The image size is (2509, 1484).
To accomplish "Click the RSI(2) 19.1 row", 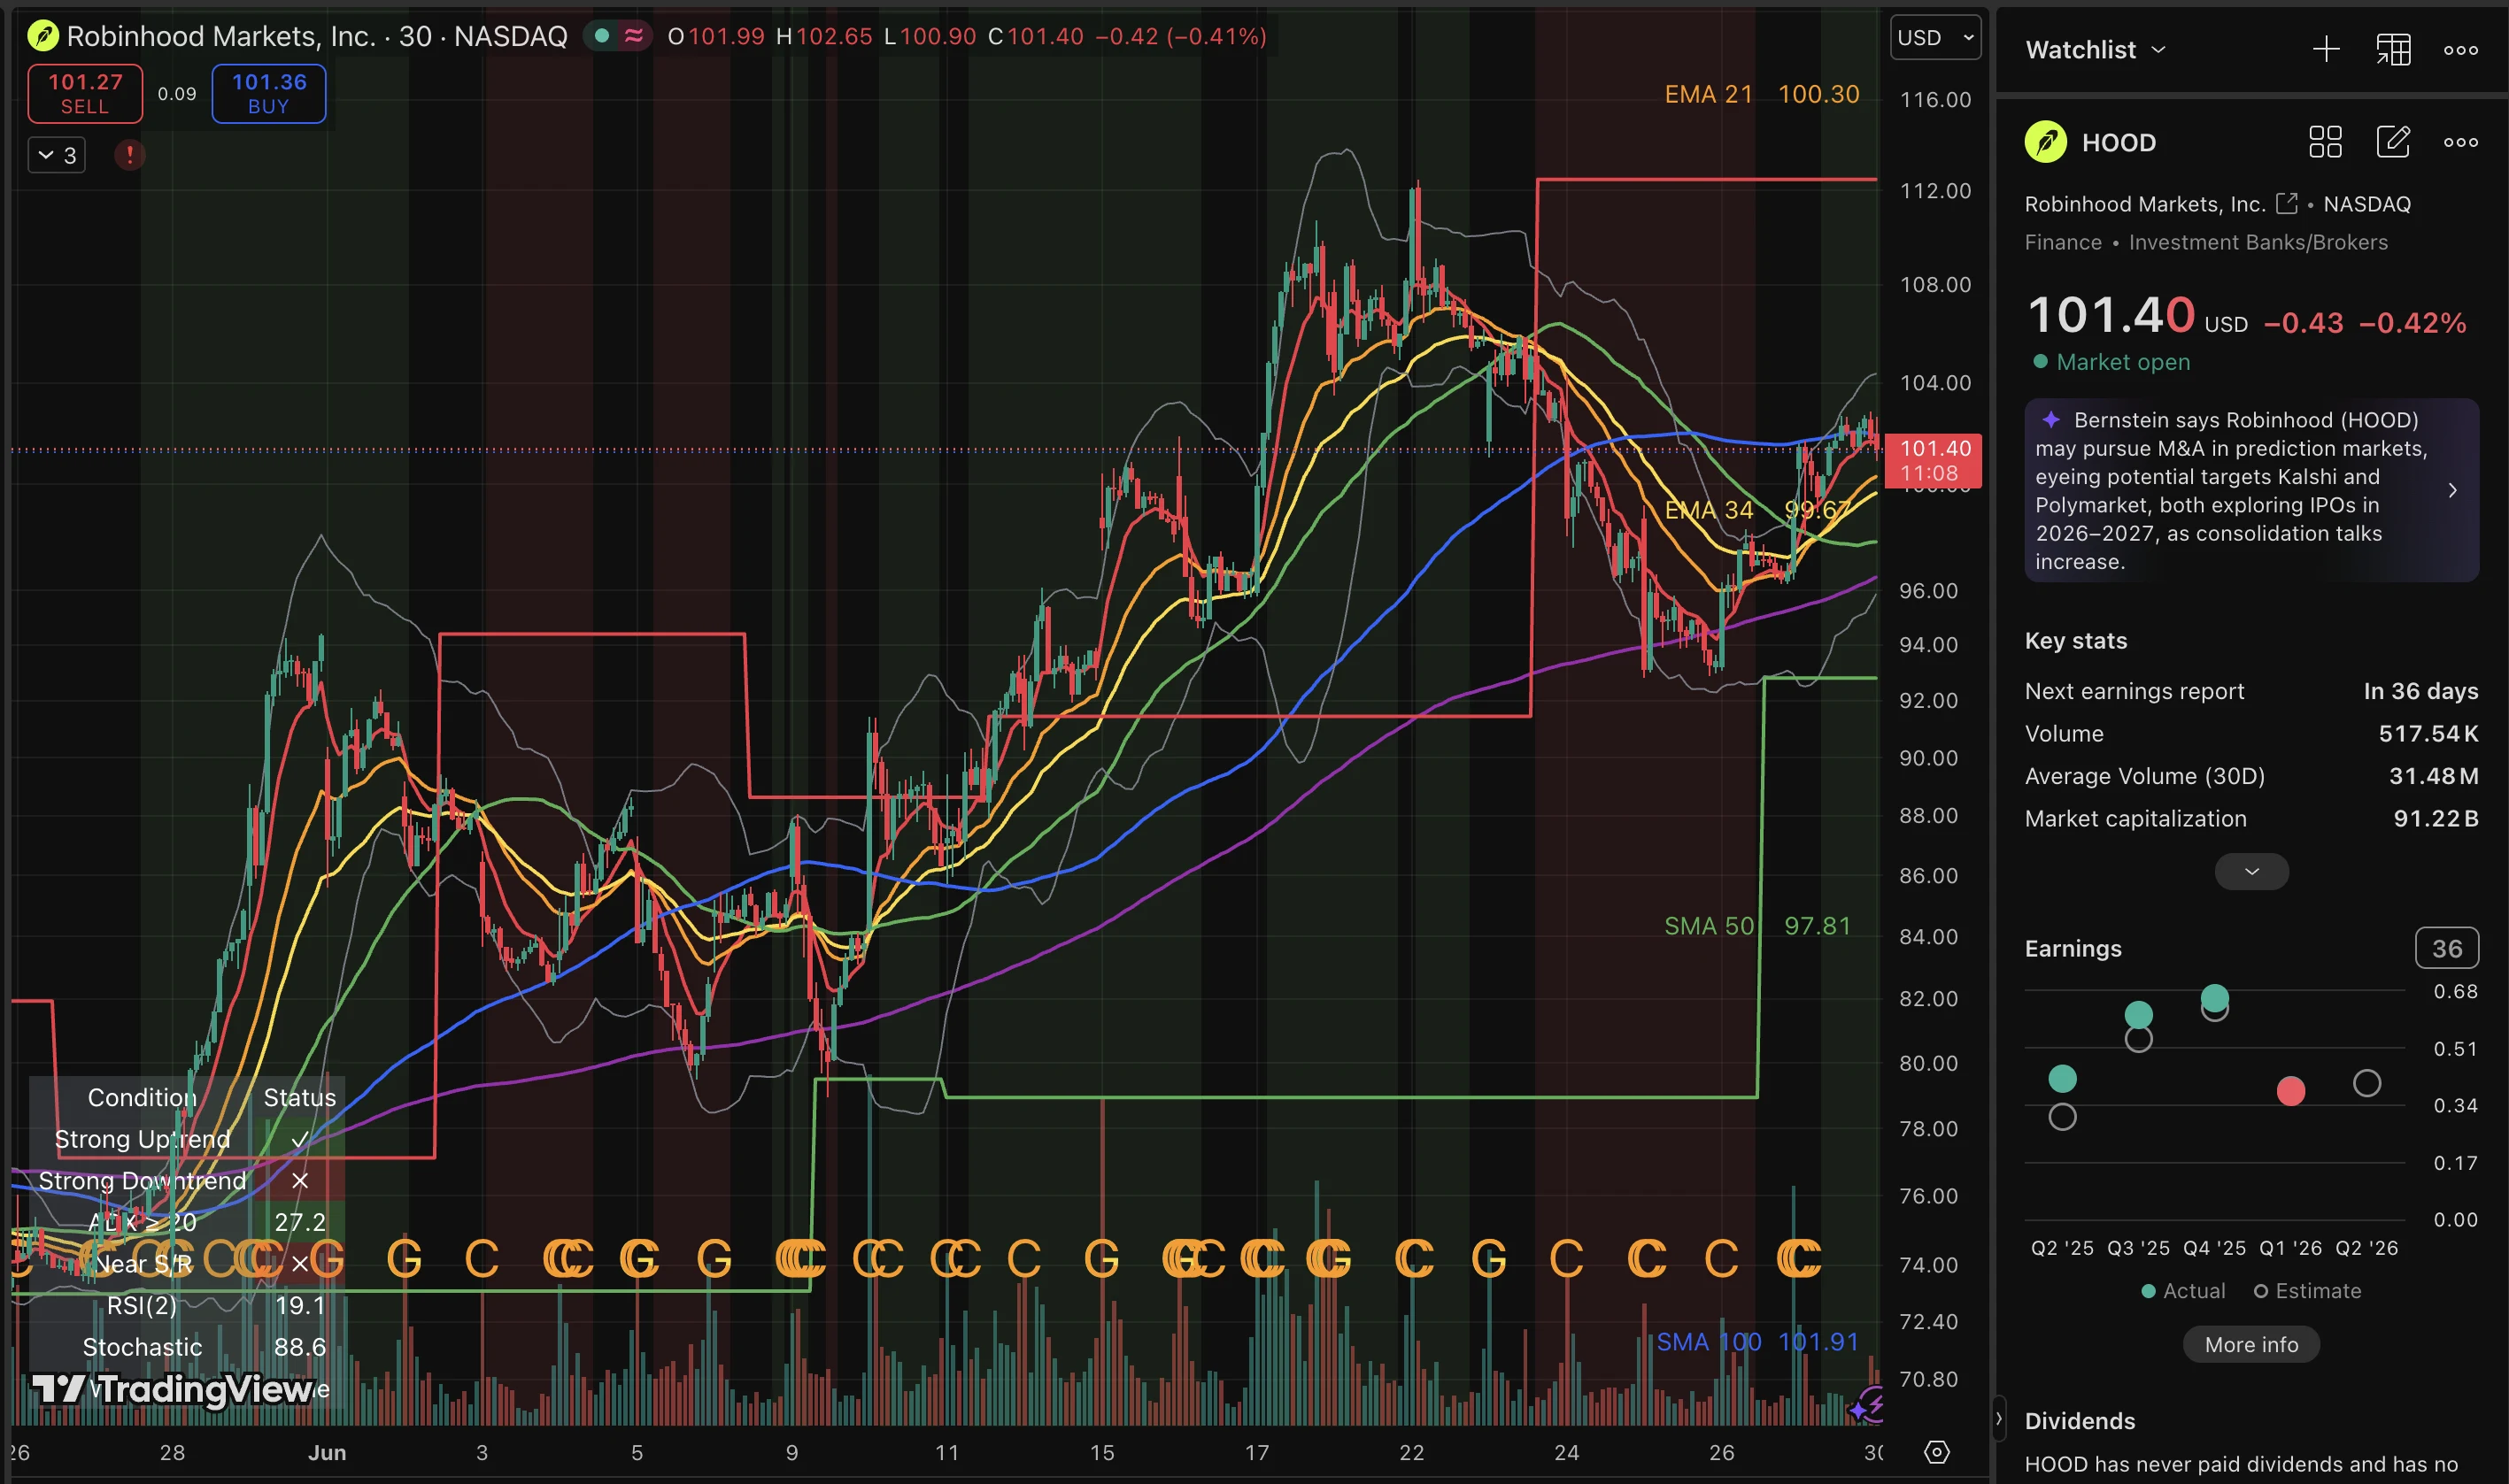I will coord(187,1305).
